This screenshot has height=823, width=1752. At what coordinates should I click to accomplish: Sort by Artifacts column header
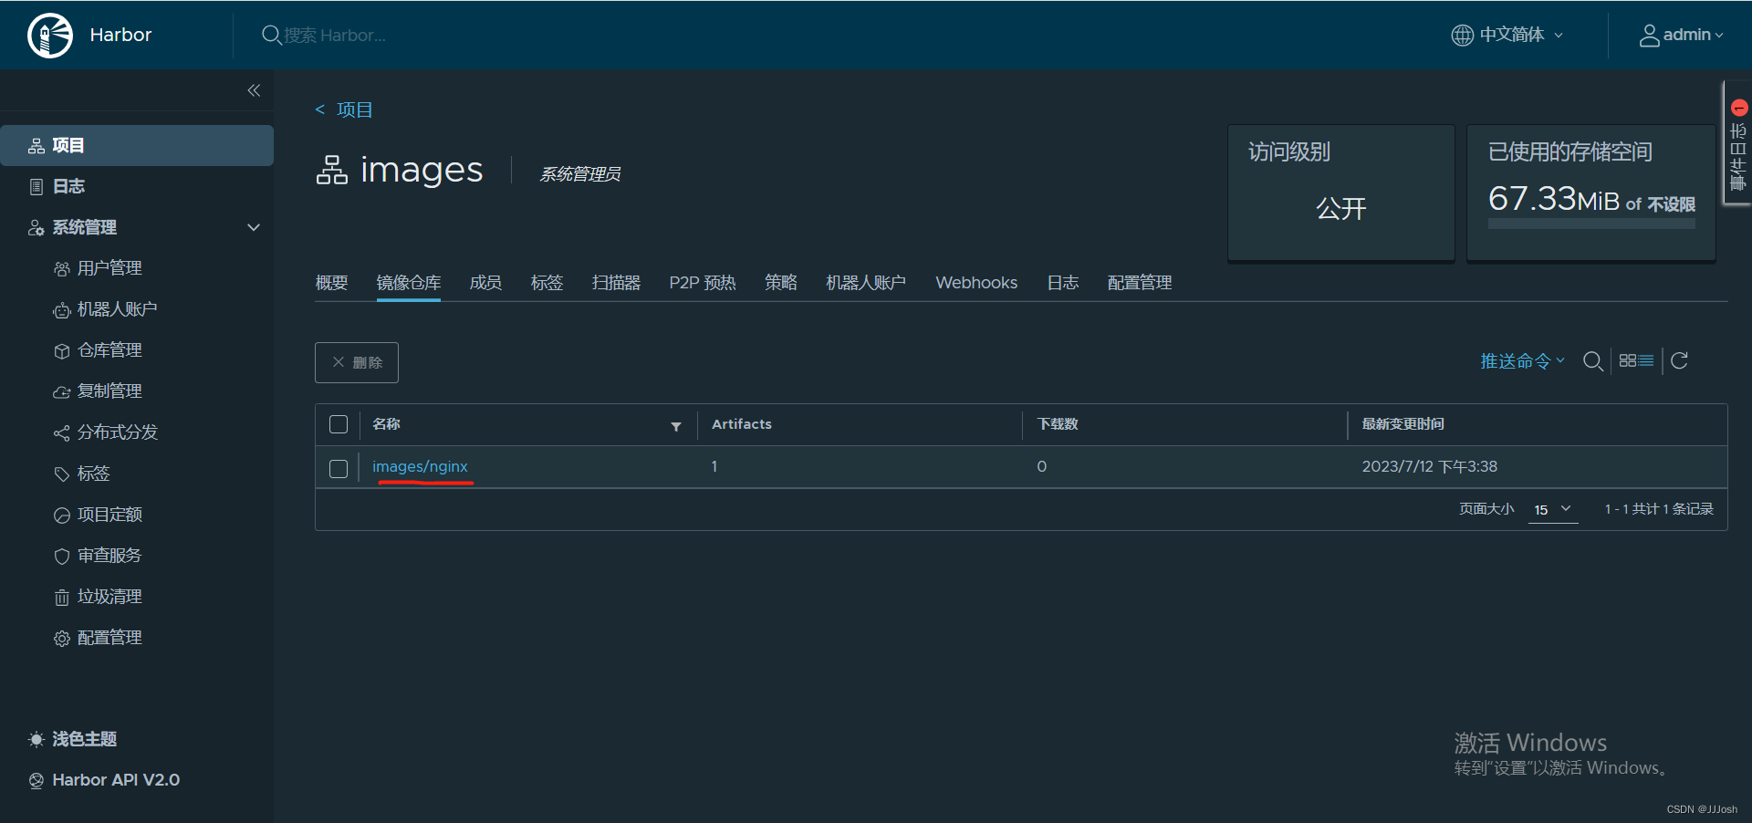point(742,424)
